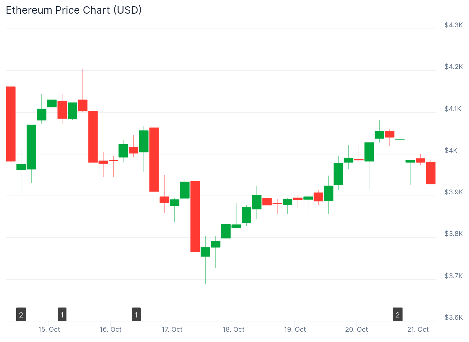Select red candle with wick reaching $4.2K
Screen dimensions: 469x342
[x=83, y=105]
